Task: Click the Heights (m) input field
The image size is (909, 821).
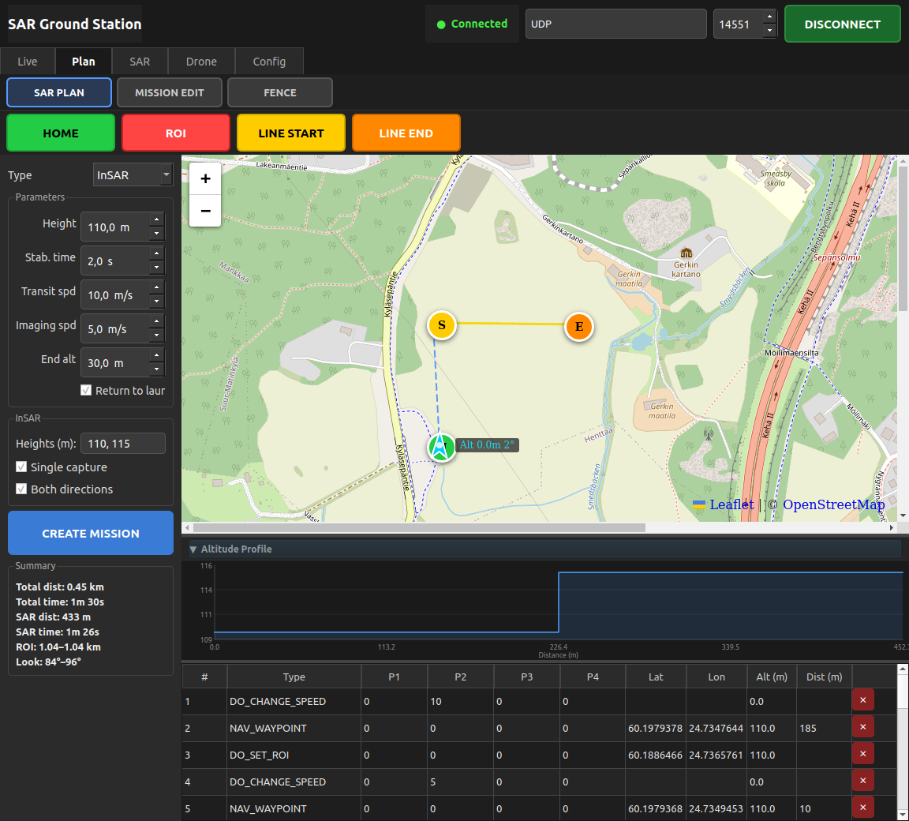Action: coord(123,444)
